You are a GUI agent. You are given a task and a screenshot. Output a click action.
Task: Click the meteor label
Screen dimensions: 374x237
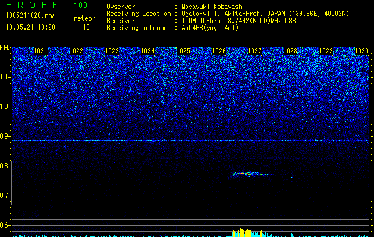click(x=84, y=18)
